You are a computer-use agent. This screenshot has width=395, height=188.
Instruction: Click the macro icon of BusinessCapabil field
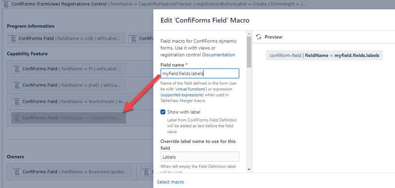click(x=17, y=172)
